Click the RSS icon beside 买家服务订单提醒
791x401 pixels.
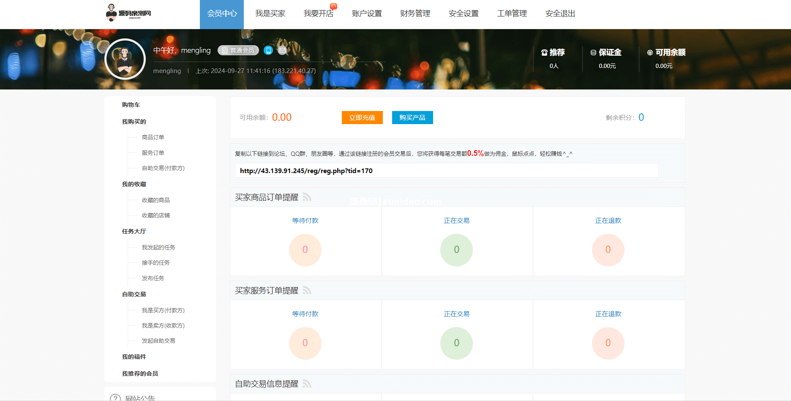tap(307, 290)
